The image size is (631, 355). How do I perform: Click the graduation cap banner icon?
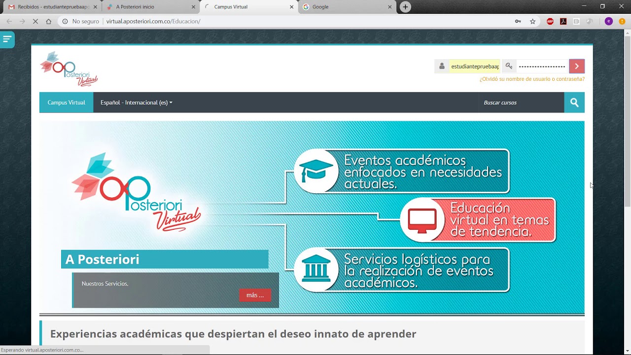316,171
